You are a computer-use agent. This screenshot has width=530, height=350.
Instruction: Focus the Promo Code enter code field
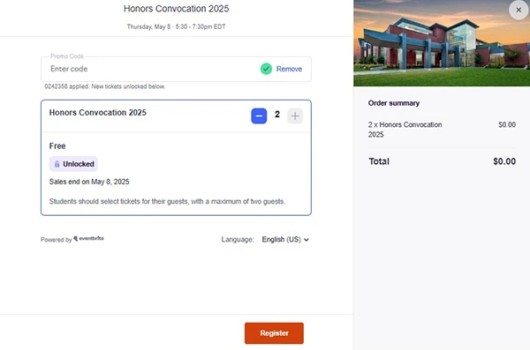click(x=150, y=69)
